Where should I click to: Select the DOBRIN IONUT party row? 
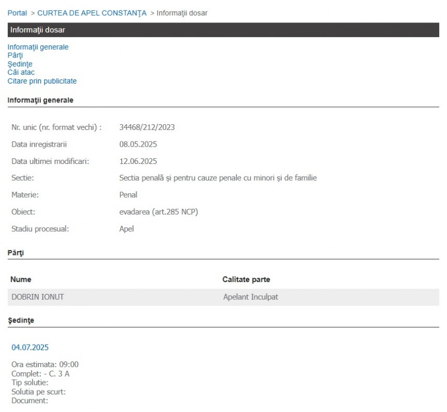click(x=223, y=297)
